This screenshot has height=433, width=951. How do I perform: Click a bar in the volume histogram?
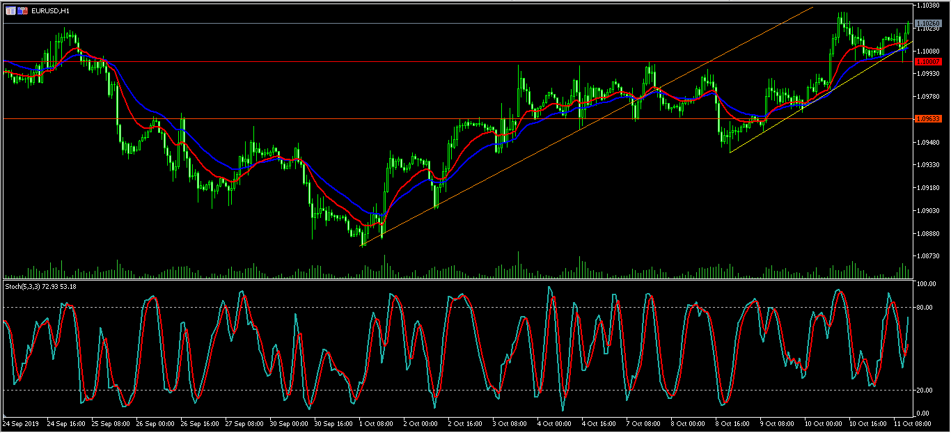(518, 268)
